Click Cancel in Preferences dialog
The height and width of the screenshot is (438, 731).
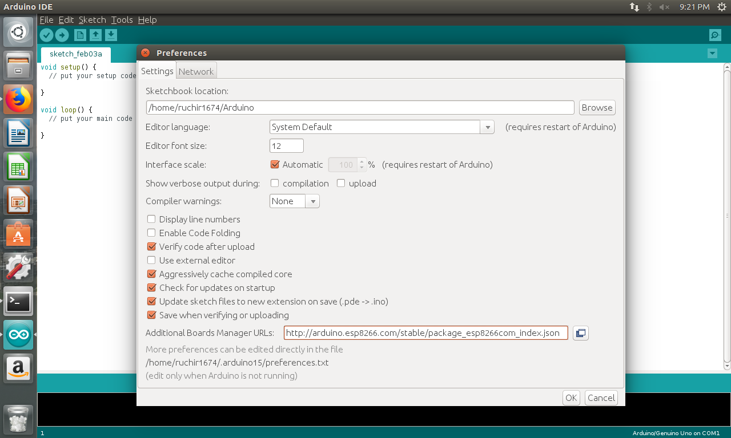pyautogui.click(x=601, y=398)
